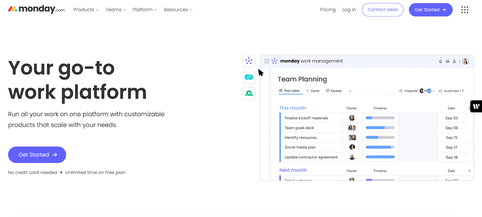
Task: Click the Sep 18 date cell
Action: pyautogui.click(x=452, y=157)
